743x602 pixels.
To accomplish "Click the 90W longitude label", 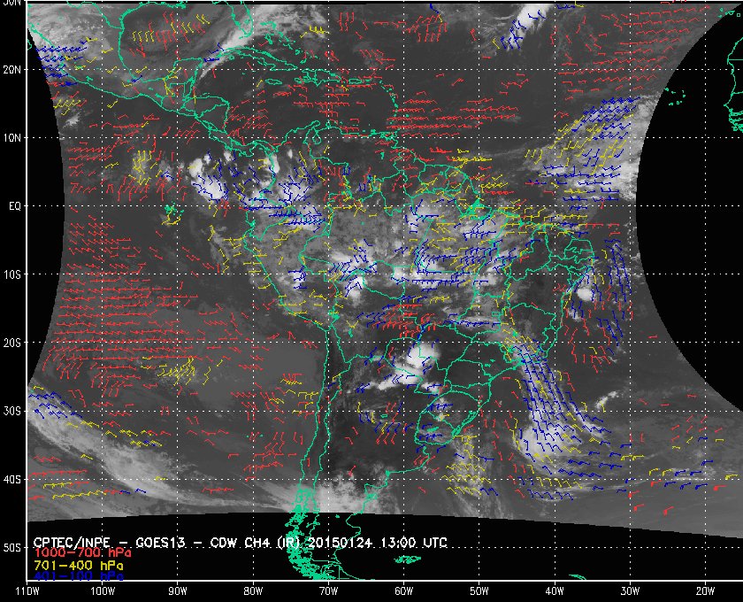I will [178, 591].
